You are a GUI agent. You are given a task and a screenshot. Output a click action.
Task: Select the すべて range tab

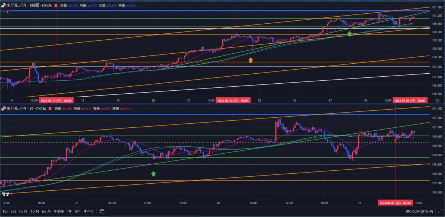pyautogui.click(x=88, y=211)
